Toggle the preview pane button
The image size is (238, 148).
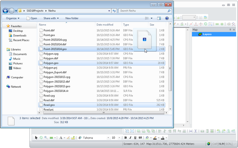[x=159, y=18]
